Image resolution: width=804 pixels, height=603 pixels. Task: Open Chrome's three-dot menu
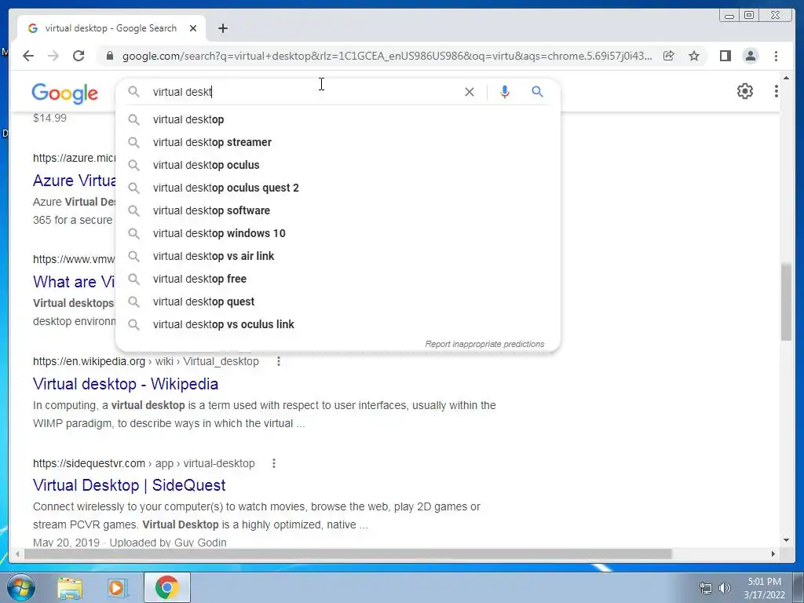click(x=776, y=56)
